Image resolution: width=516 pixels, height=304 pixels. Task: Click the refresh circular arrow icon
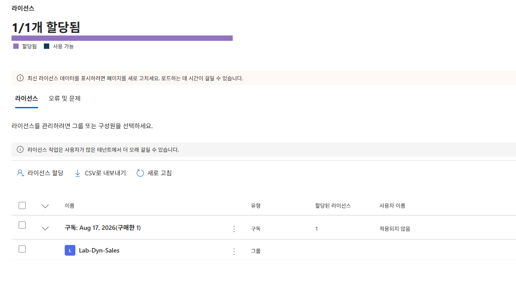pyautogui.click(x=140, y=173)
